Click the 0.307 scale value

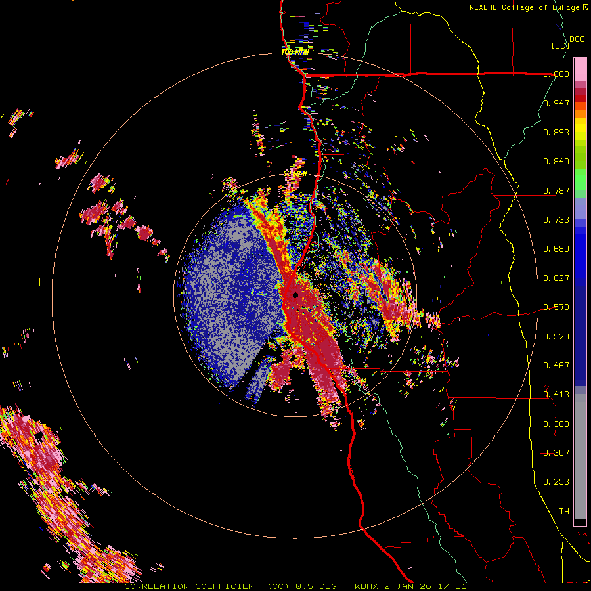(x=556, y=453)
